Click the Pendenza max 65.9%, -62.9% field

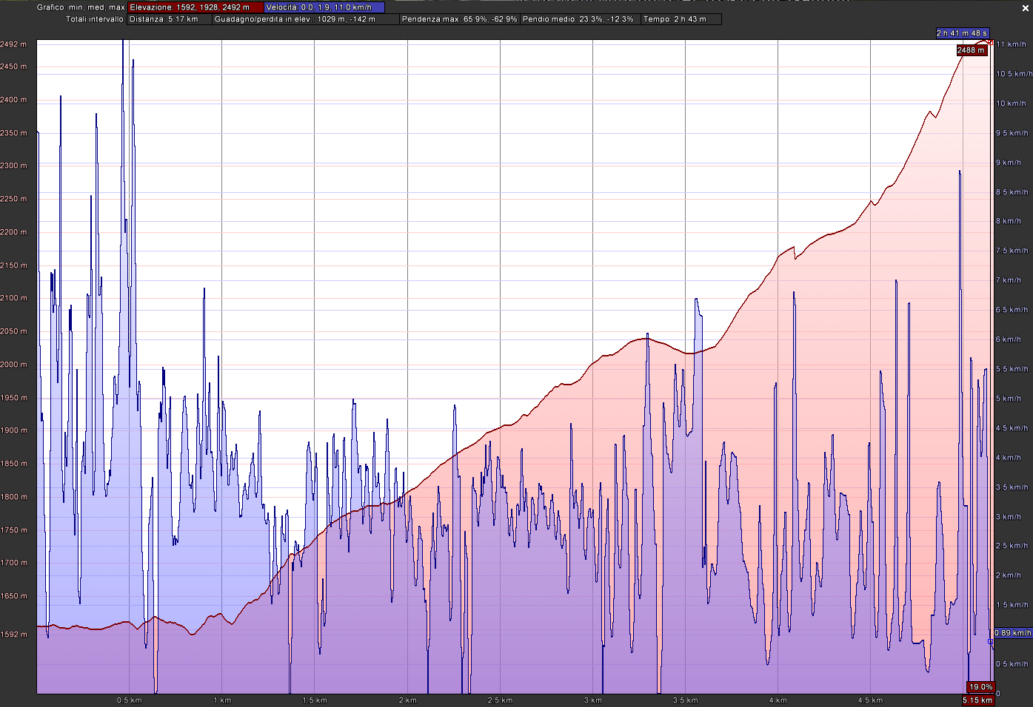(x=460, y=19)
